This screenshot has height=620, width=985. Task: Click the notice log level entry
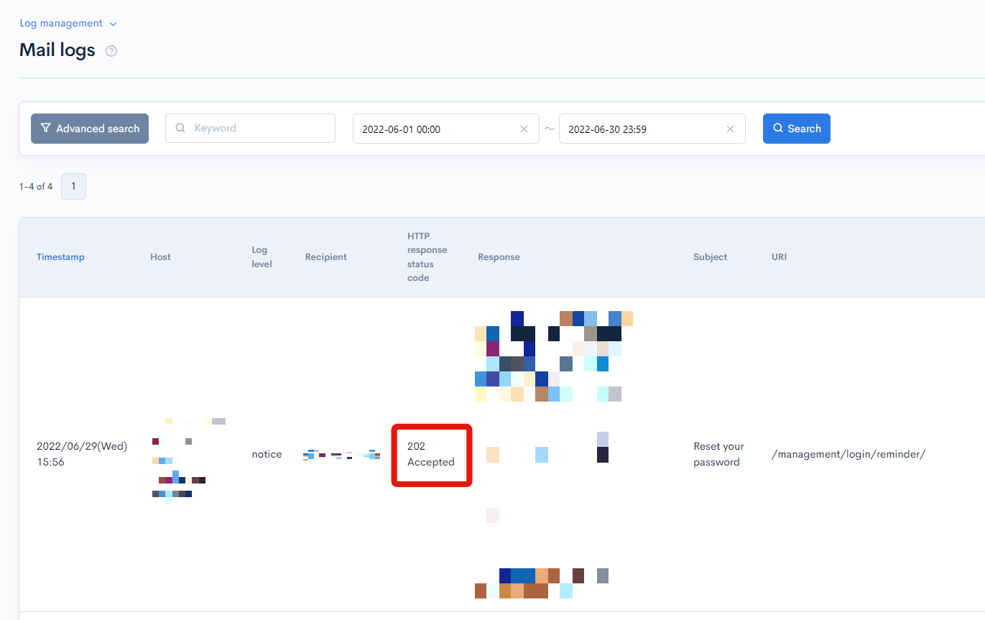[267, 454]
